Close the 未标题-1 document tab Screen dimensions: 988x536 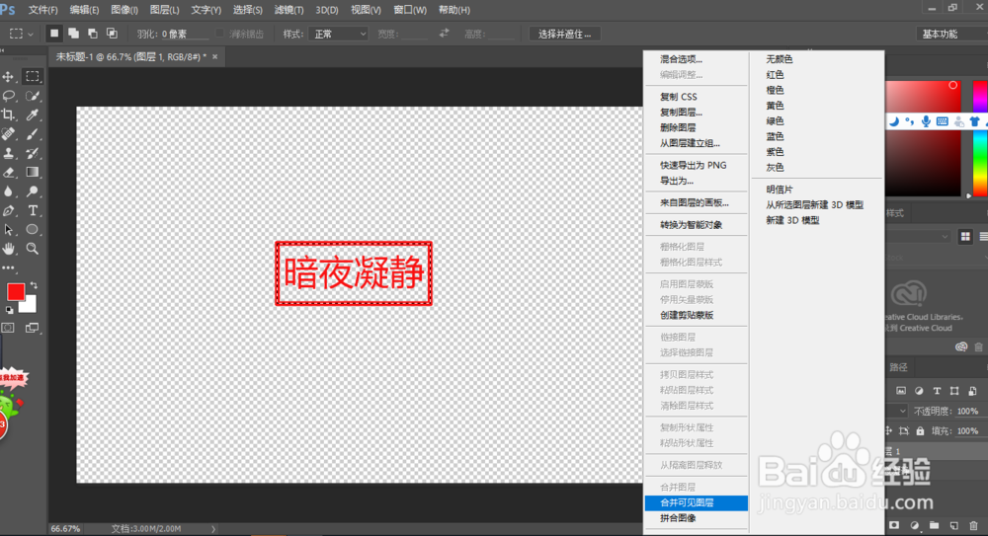(214, 56)
